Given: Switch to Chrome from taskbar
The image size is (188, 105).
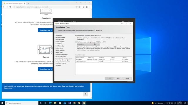Looking at the screenshot, I should pos(74,103).
